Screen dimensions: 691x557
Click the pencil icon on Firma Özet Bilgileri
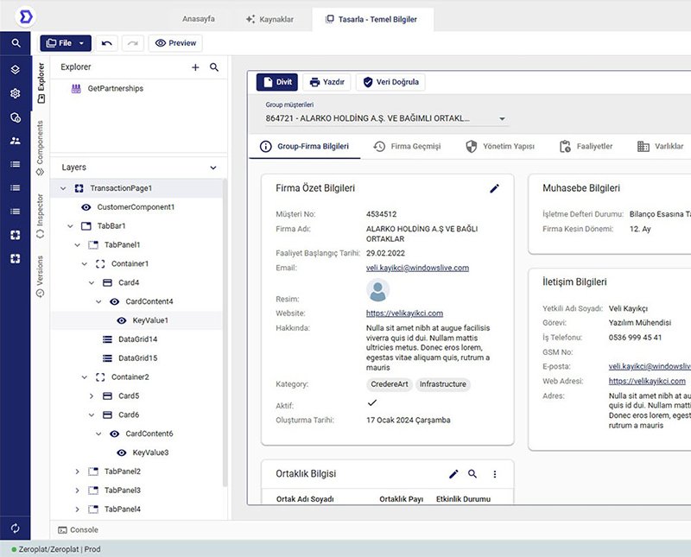pos(494,188)
